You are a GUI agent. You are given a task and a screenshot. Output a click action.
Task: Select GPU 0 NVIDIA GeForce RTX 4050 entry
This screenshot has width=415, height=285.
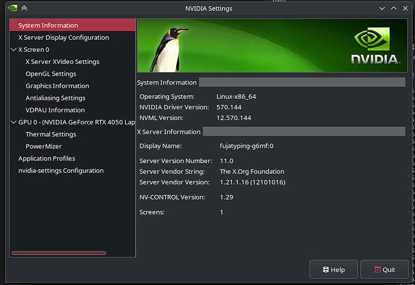tap(76, 122)
